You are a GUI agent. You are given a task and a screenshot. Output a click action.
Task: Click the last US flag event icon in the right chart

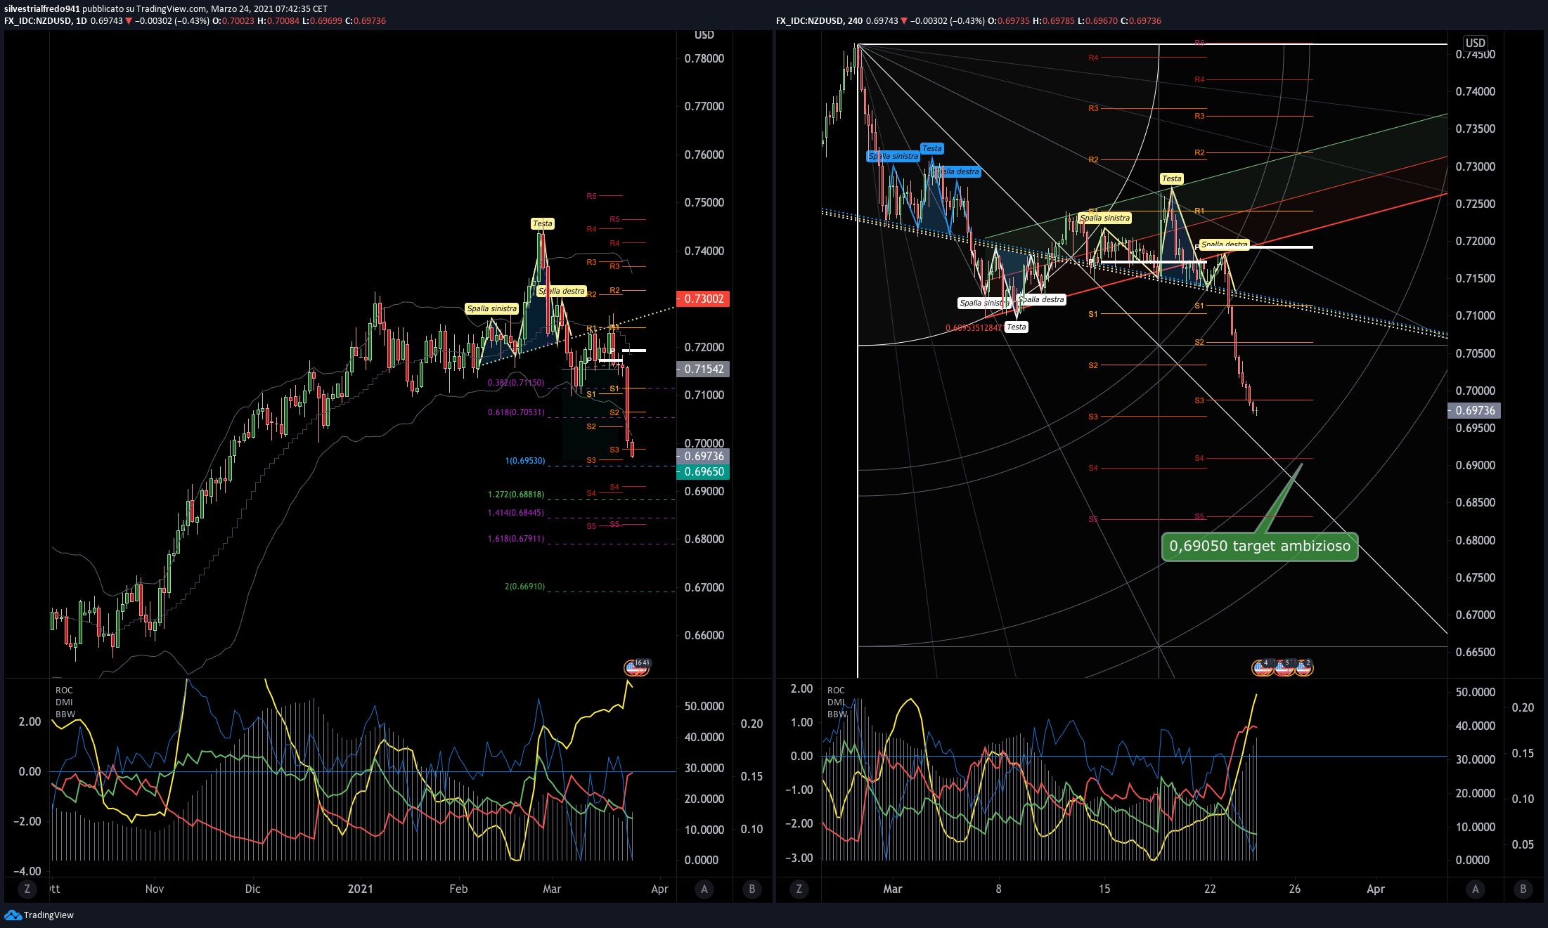[1304, 667]
